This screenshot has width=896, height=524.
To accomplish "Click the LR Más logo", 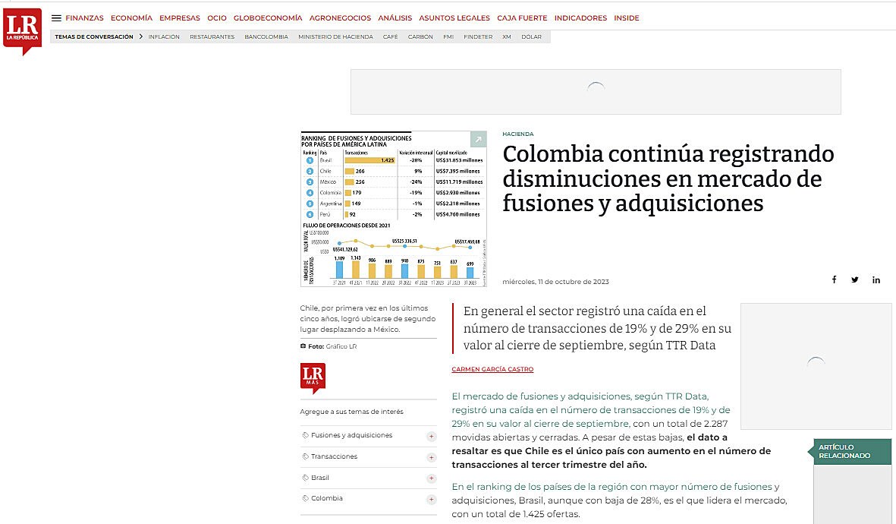I will 313,378.
